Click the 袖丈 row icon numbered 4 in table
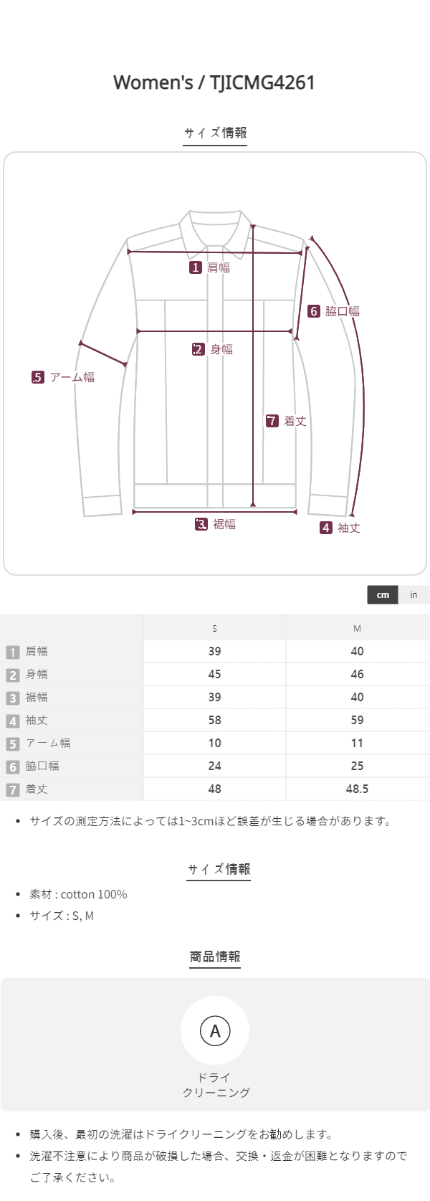The image size is (430, 1201). (x=13, y=721)
